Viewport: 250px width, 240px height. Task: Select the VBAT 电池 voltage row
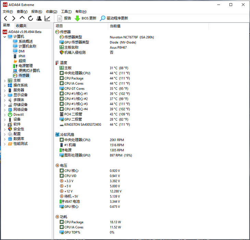pyautogui.click(x=90, y=201)
